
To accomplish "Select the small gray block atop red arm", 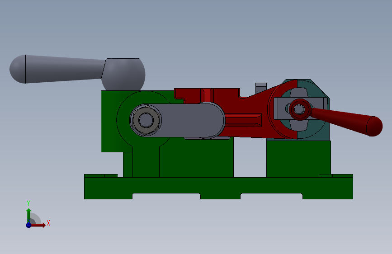I will 261,88.
